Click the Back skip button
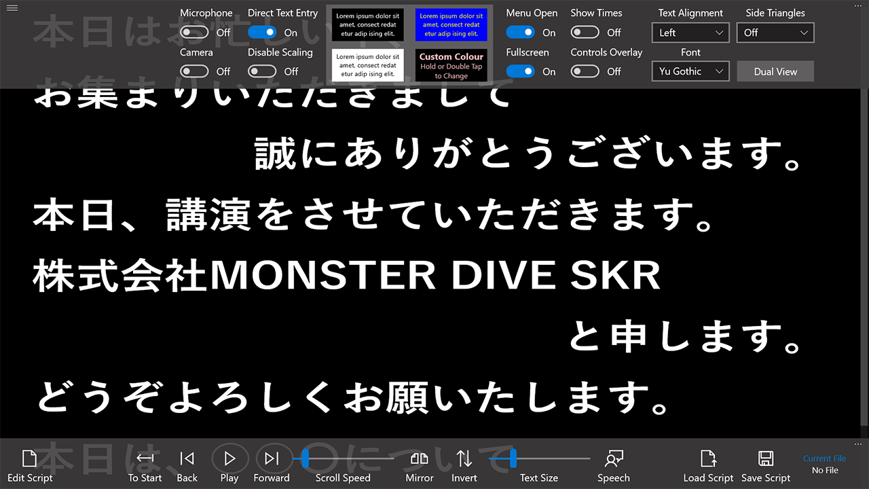The image size is (869, 489). pos(187,459)
